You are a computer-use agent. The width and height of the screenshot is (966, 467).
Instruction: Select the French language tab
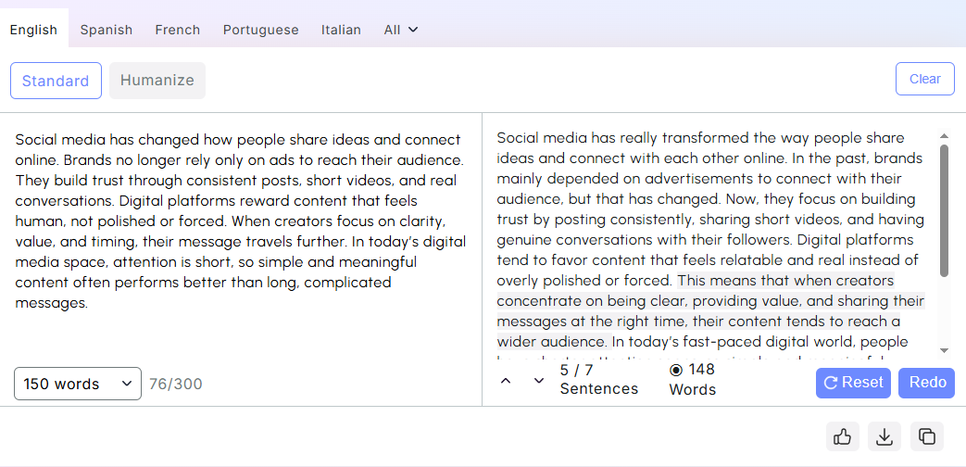(x=178, y=30)
